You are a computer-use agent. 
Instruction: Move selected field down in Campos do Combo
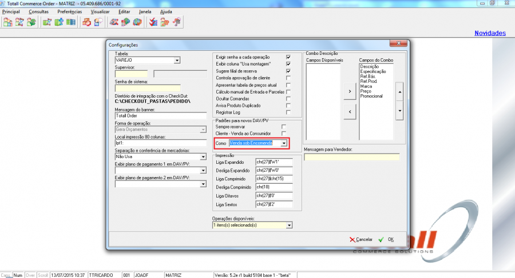[399, 111]
